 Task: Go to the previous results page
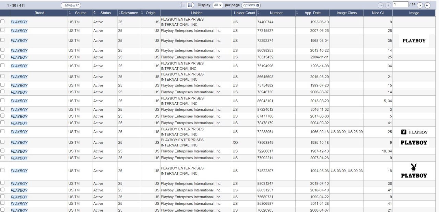point(388,5)
